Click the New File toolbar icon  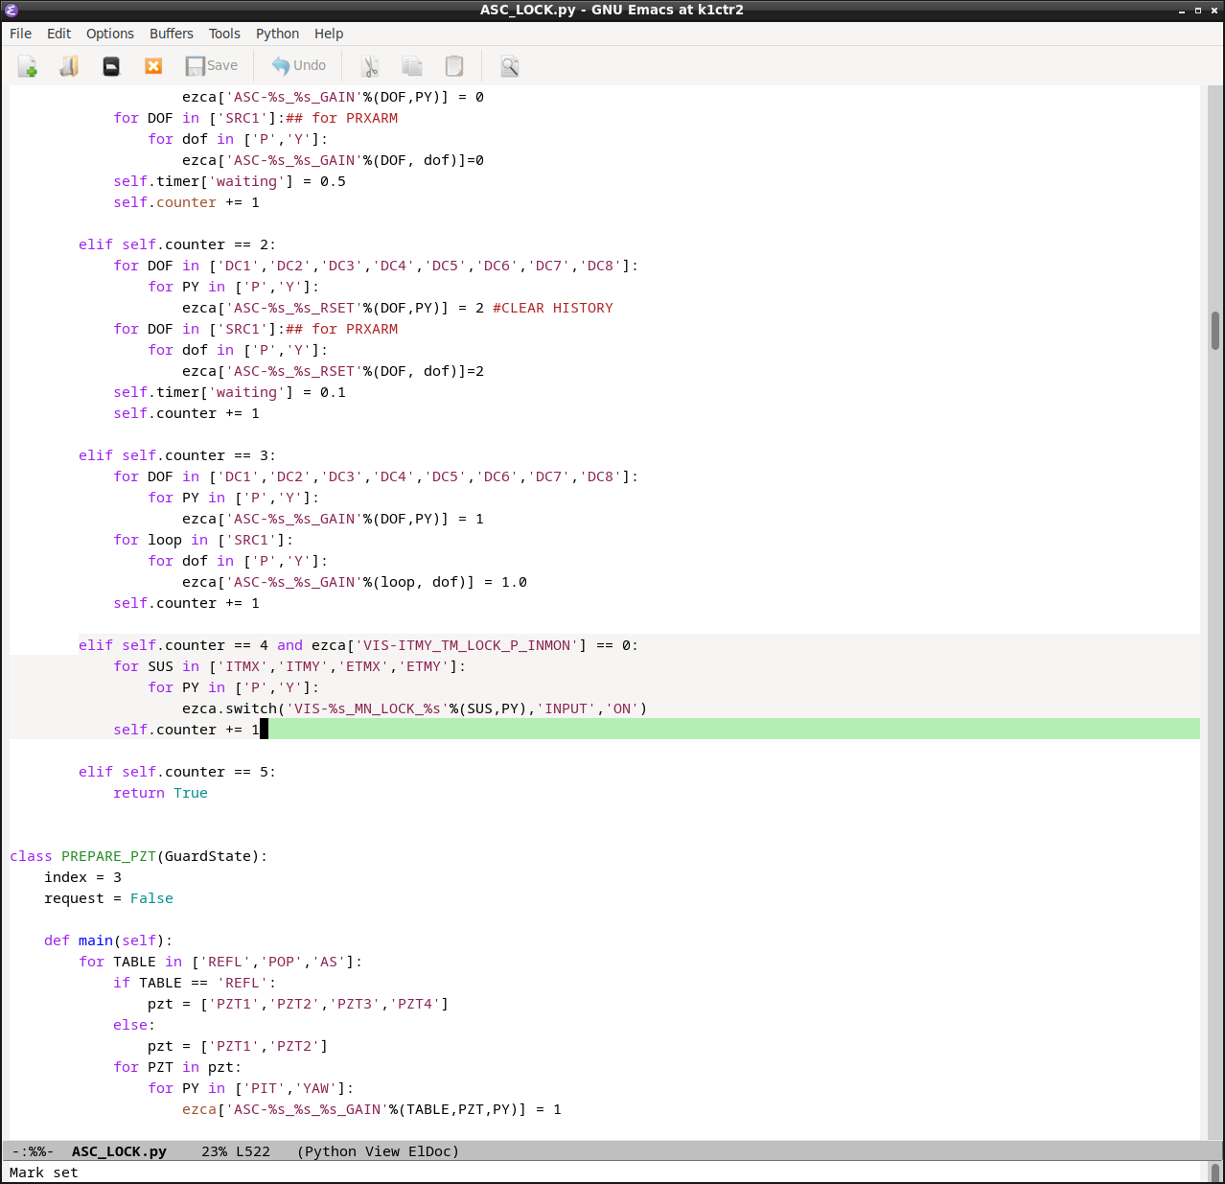point(27,66)
